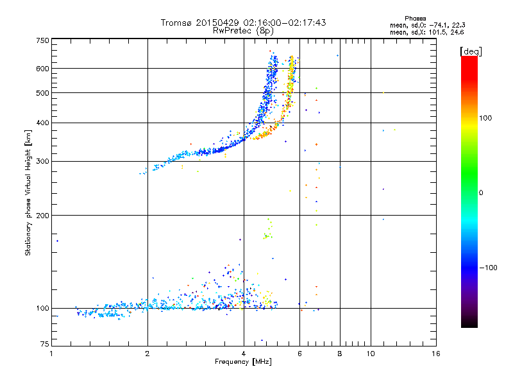Click the '2' x-axis tick label
This screenshot has height=385, width=513.
(147, 354)
